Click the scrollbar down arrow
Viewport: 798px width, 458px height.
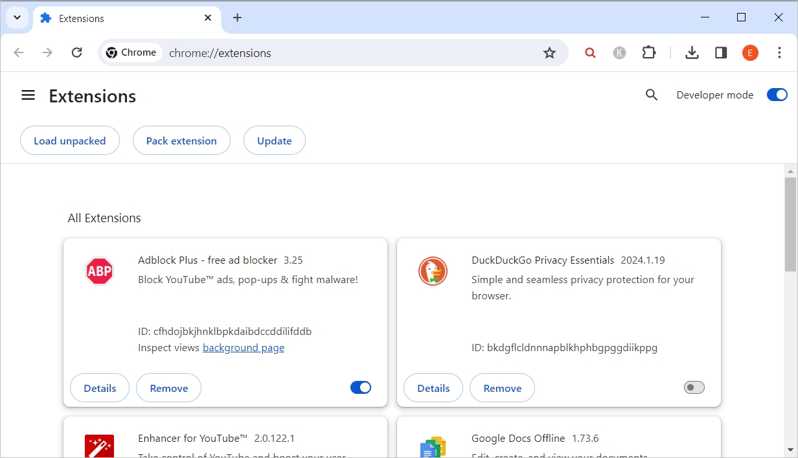coord(791,450)
